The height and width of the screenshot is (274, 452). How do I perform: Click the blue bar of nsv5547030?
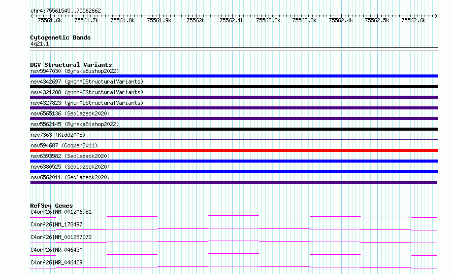click(234, 76)
